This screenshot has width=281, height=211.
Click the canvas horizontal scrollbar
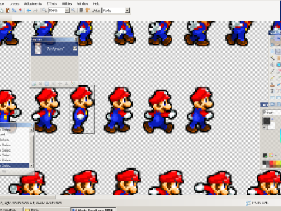[x=28, y=198]
